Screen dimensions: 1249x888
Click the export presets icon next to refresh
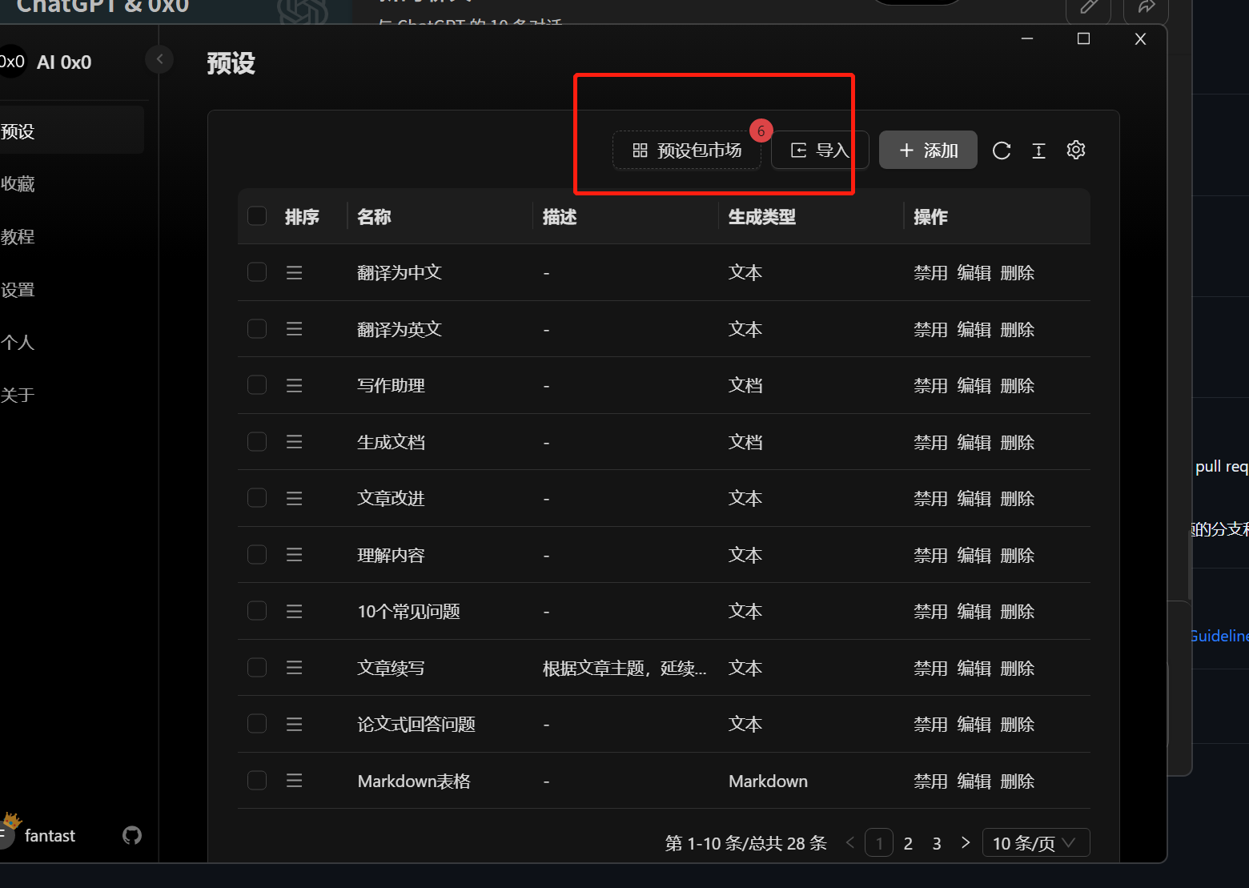(x=1038, y=150)
